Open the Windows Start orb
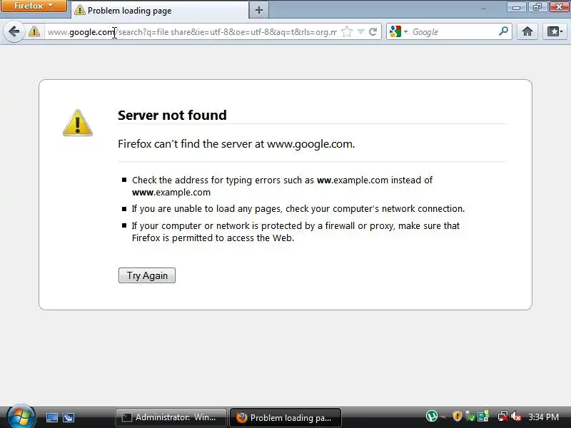The width and height of the screenshot is (571, 428). click(x=21, y=417)
